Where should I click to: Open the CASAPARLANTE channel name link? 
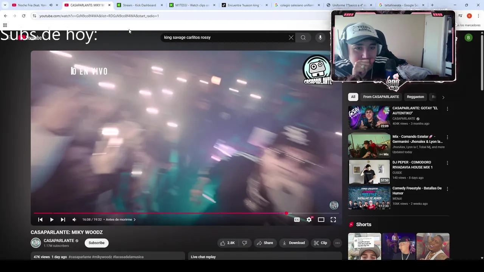pyautogui.click(x=59, y=241)
